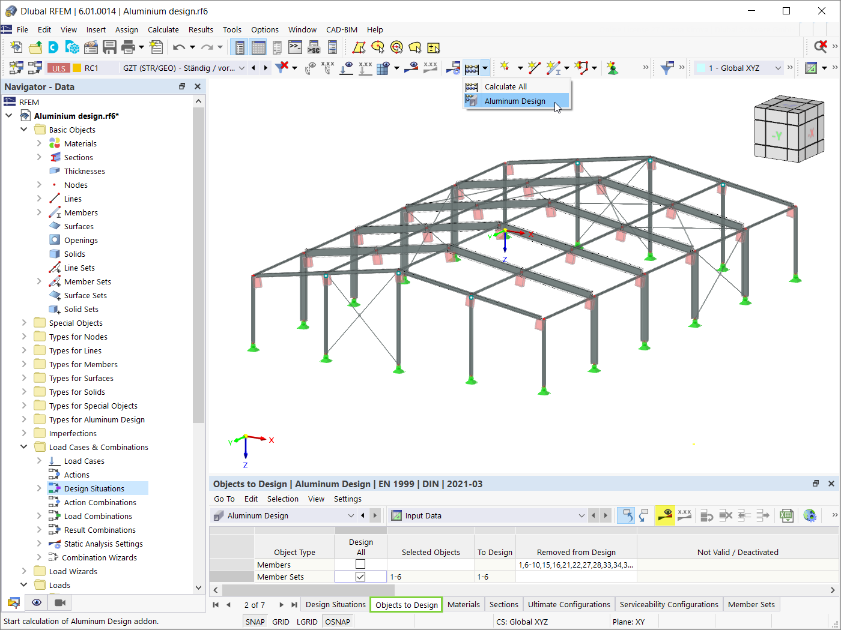This screenshot has height=630, width=841.
Task: Open the Global XYZ coordinate dropdown
Action: pos(778,68)
